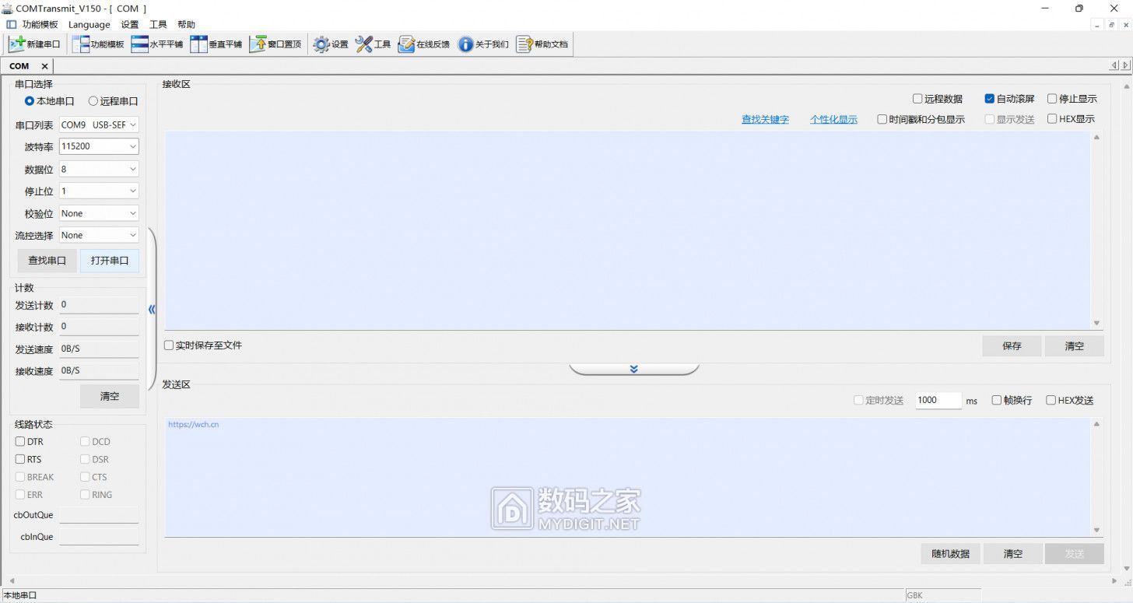Clear the send area with 清空
The image size is (1133, 603).
tap(1012, 554)
